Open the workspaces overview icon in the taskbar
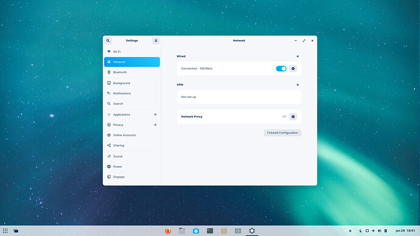The image size is (420, 236). pyautogui.click(x=16, y=231)
